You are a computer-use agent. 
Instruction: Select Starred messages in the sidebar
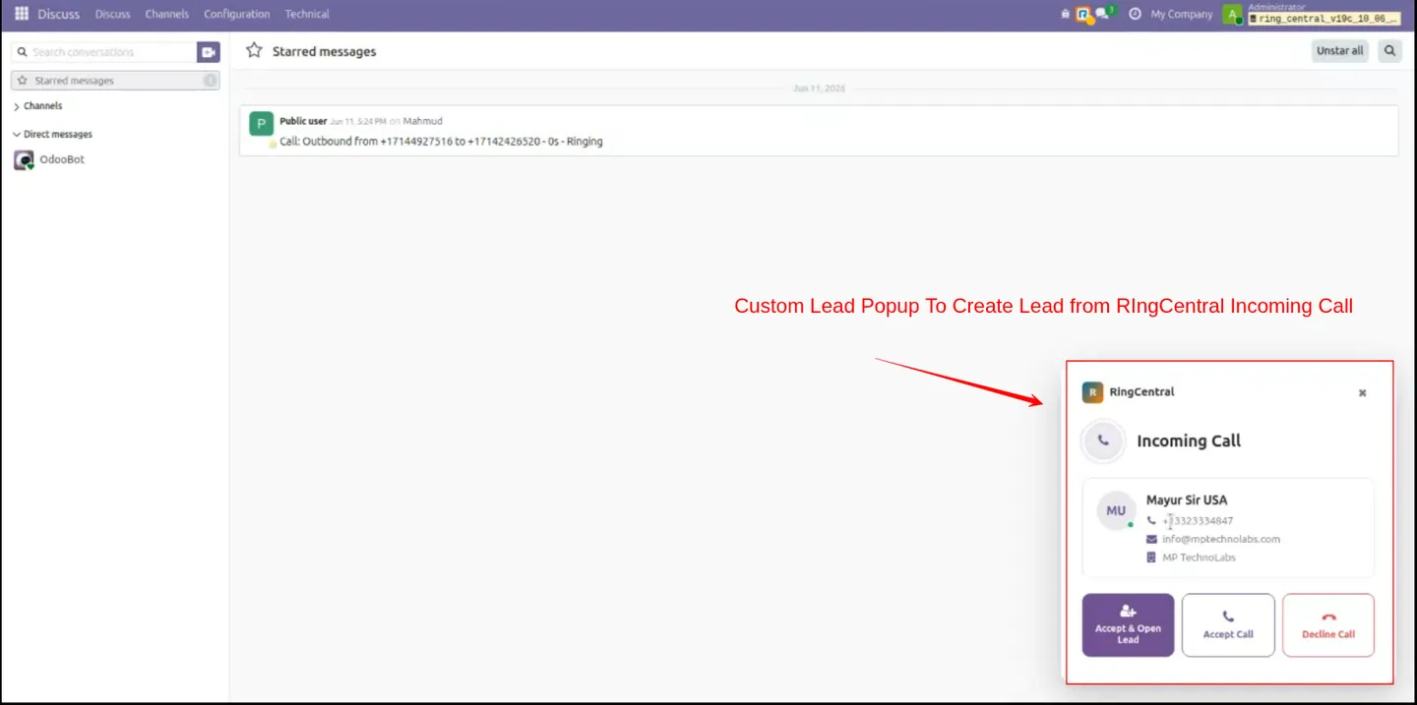(x=115, y=81)
